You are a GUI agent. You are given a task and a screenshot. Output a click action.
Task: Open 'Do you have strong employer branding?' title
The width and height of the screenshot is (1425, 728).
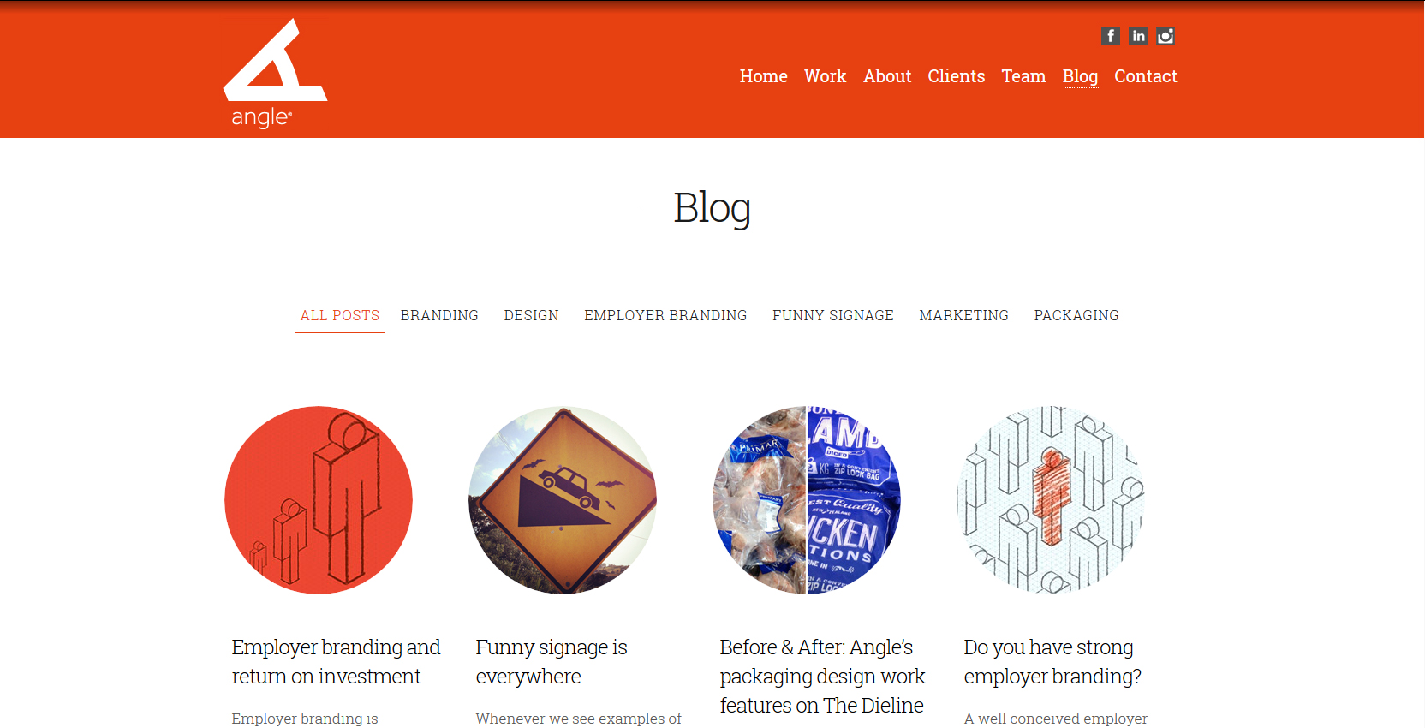coord(1052,662)
